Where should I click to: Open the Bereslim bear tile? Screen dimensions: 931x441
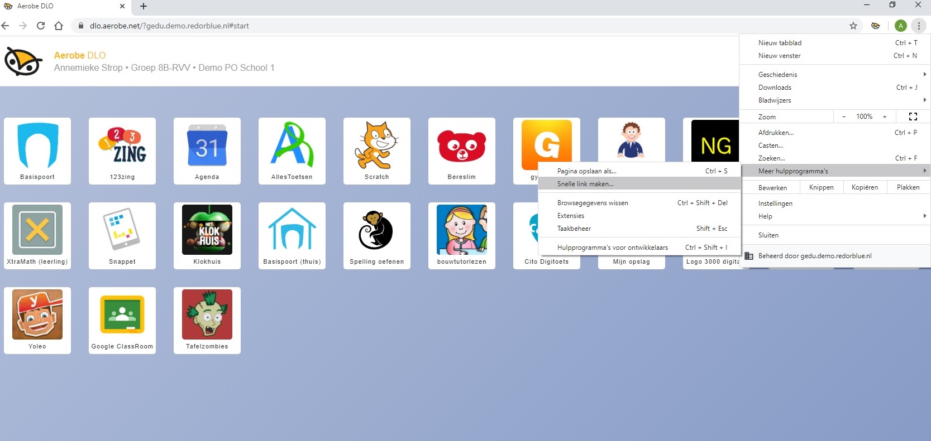tap(462, 151)
